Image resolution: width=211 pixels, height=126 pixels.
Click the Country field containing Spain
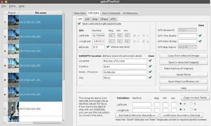(x=125, y=66)
